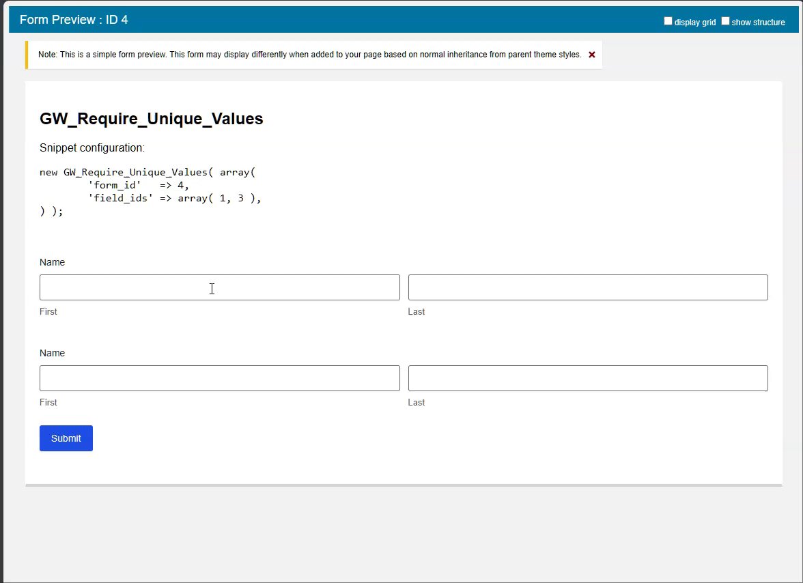
Task: Dismiss the preview note with red X
Action: tap(592, 55)
